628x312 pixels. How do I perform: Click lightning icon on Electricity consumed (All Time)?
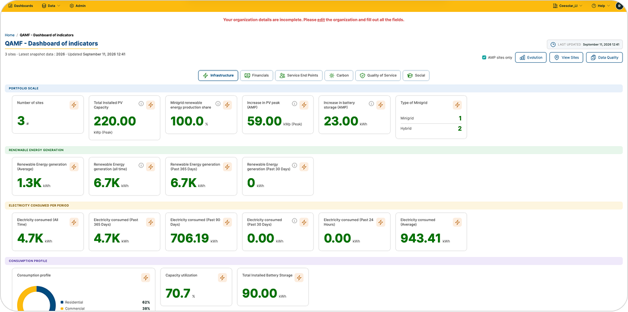[74, 222]
